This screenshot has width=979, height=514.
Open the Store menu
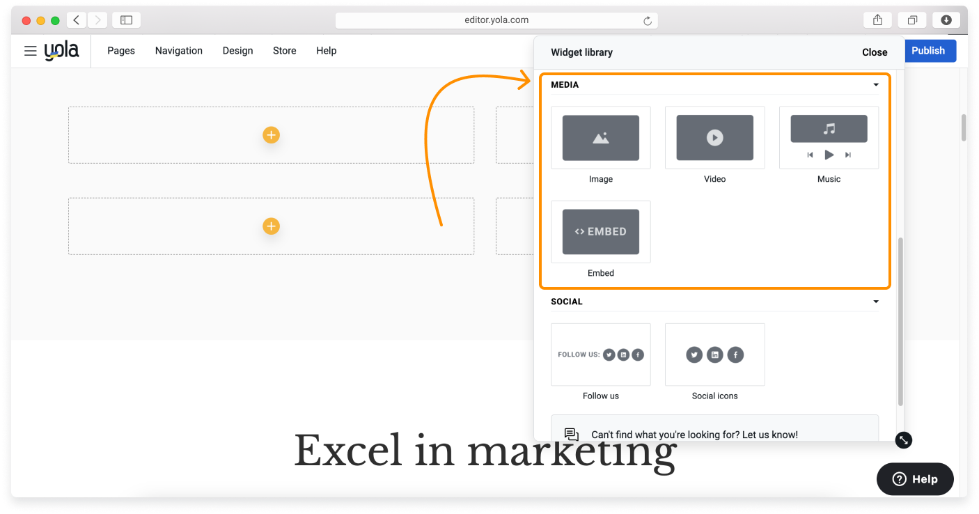coord(284,51)
